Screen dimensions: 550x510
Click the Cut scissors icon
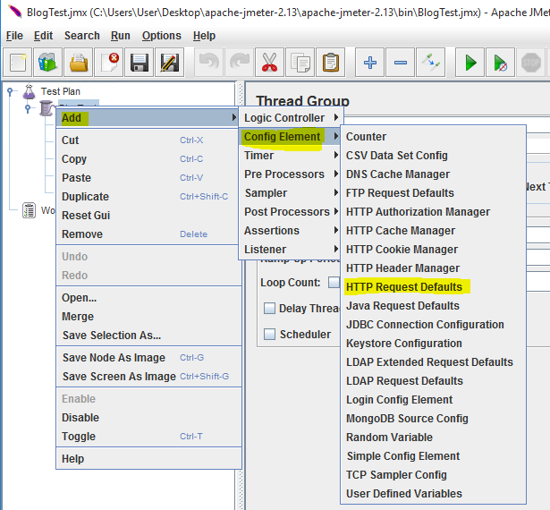[269, 64]
